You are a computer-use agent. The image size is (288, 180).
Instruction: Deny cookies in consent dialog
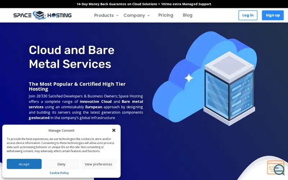(61, 164)
